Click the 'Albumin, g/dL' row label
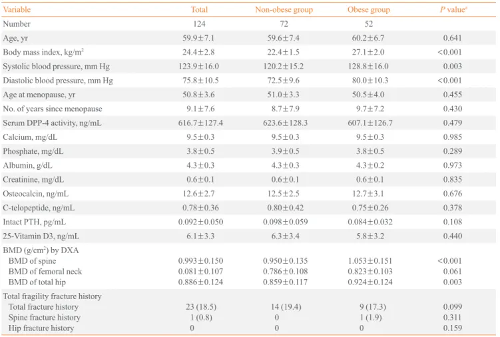The height and width of the screenshot is (337, 500). [27, 165]
